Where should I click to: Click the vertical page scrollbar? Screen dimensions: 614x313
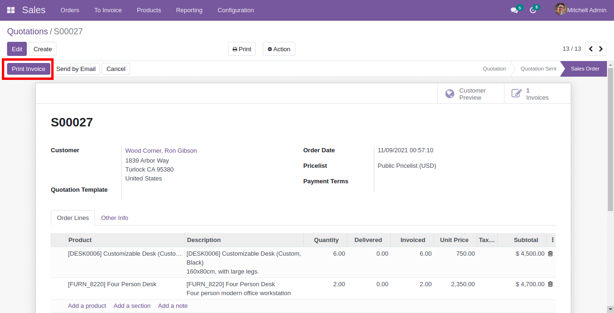tap(610, 141)
